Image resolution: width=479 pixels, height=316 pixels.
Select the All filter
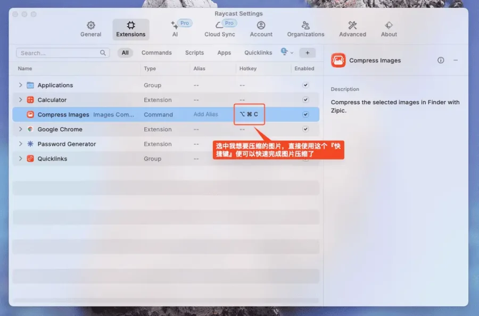click(125, 53)
